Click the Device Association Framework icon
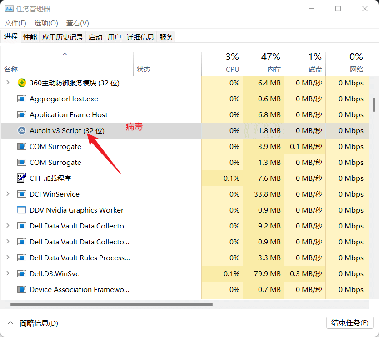This screenshot has height=337, width=379. click(22, 289)
